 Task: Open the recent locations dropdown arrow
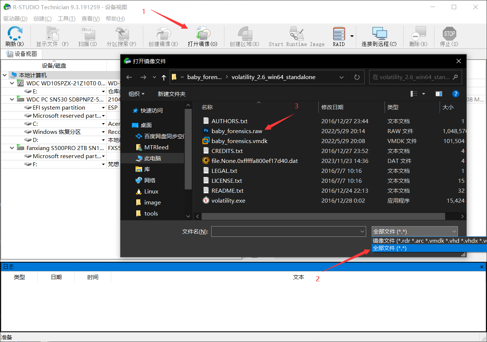coord(154,77)
